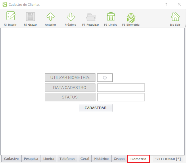Switch to the Pesquisa tab
The width and height of the screenshot is (186, 163).
coord(31,159)
